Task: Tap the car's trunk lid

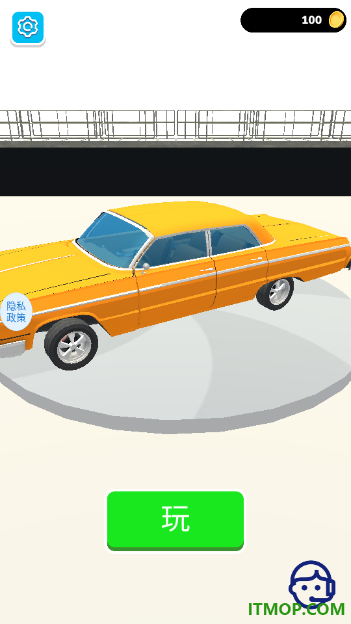Action: click(306, 229)
